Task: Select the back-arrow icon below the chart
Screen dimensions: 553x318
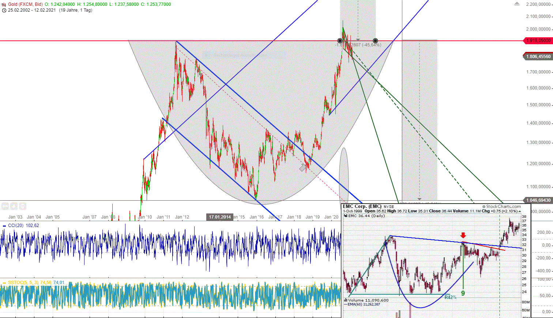Action: [5, 206]
